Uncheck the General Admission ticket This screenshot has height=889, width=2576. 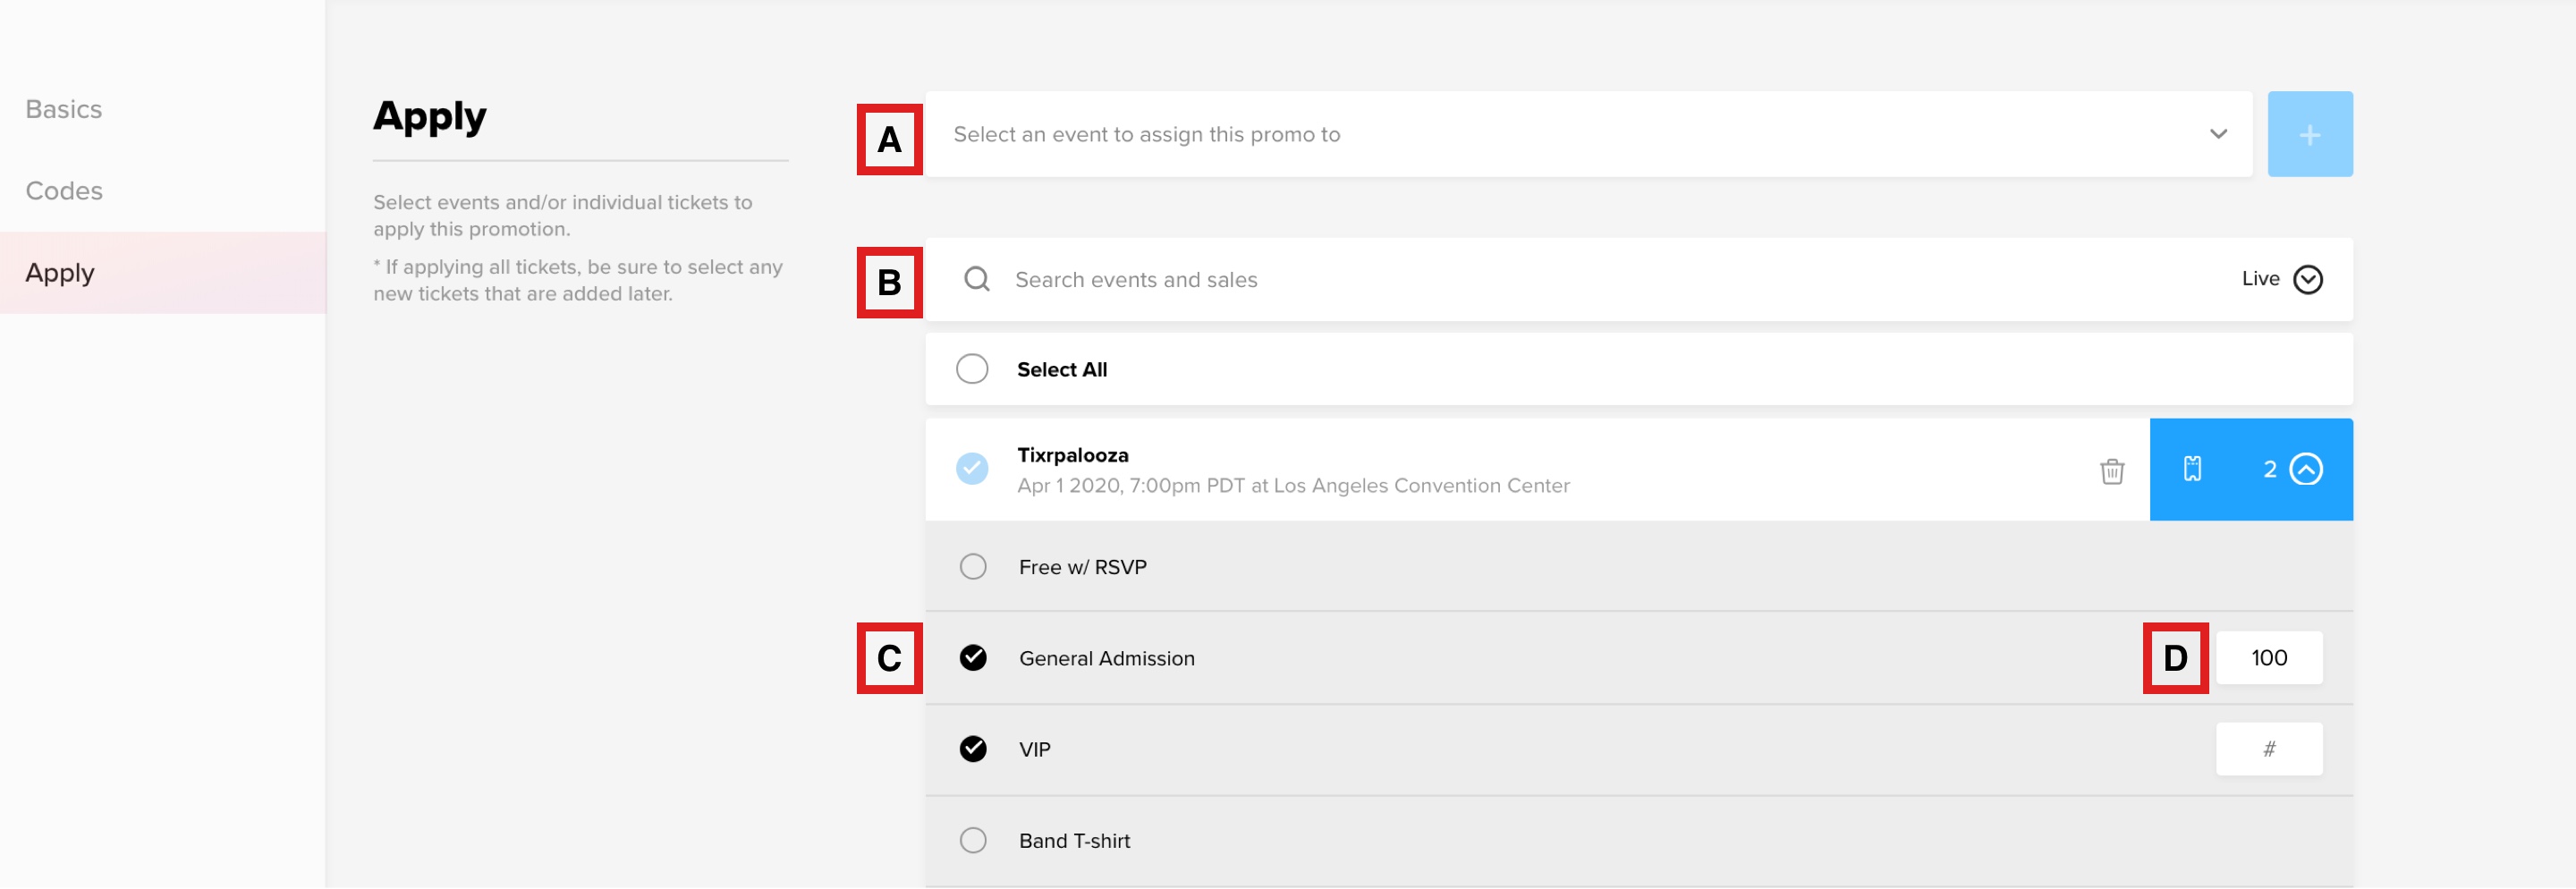(x=972, y=658)
